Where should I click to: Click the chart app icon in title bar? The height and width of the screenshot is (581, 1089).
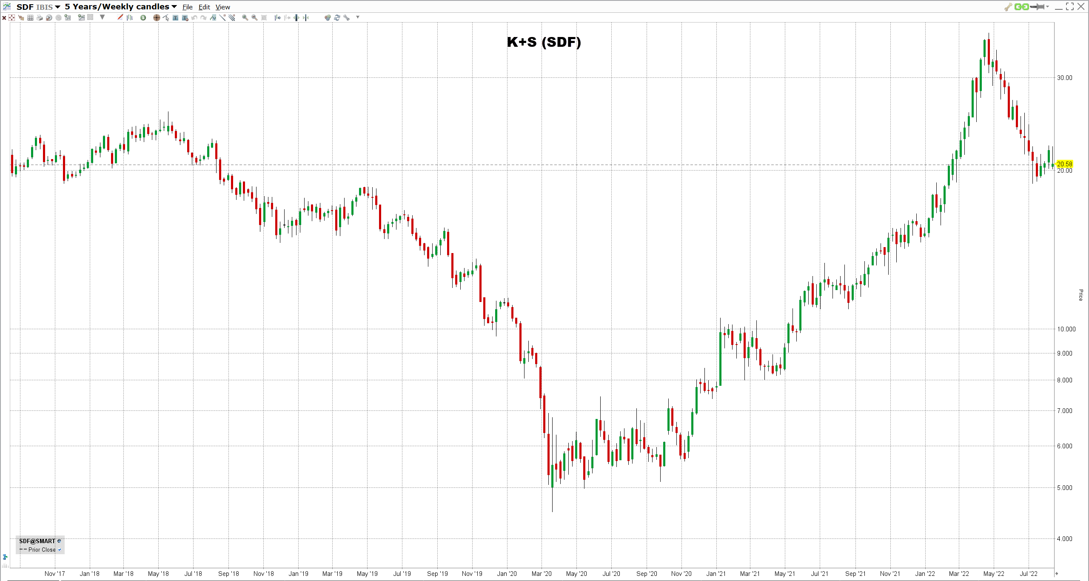pyautogui.click(x=7, y=6)
